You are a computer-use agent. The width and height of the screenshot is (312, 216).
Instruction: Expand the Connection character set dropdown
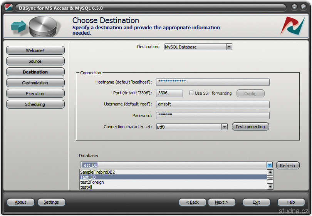pyautogui.click(x=225, y=127)
